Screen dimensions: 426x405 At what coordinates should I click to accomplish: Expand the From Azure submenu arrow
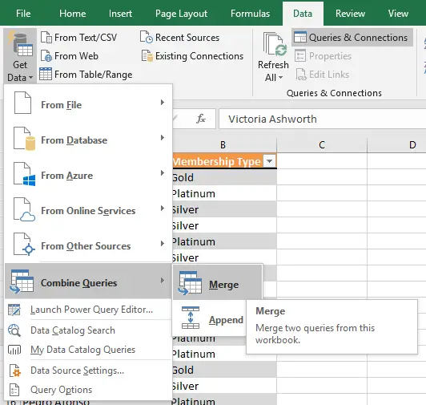coord(163,173)
